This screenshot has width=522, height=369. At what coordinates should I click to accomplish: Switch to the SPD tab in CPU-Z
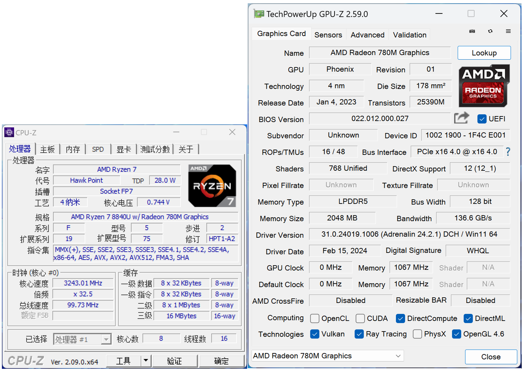coord(98,149)
